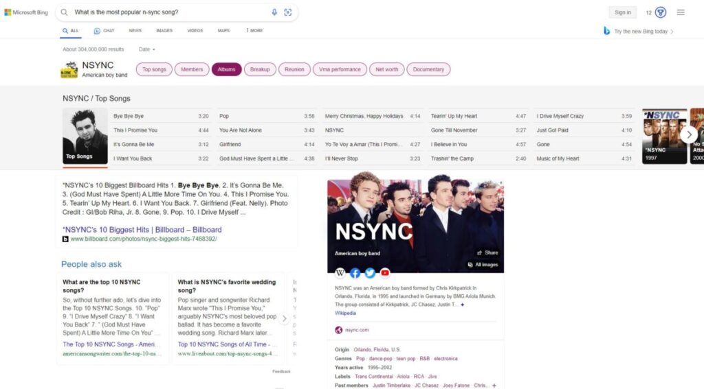This screenshot has height=389, width=704.
Task: Open The Top 10 NSYNC Songs - Ameri... link
Action: point(111,344)
